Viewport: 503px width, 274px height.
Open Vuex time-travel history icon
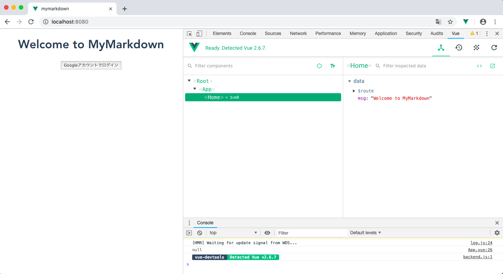(459, 48)
